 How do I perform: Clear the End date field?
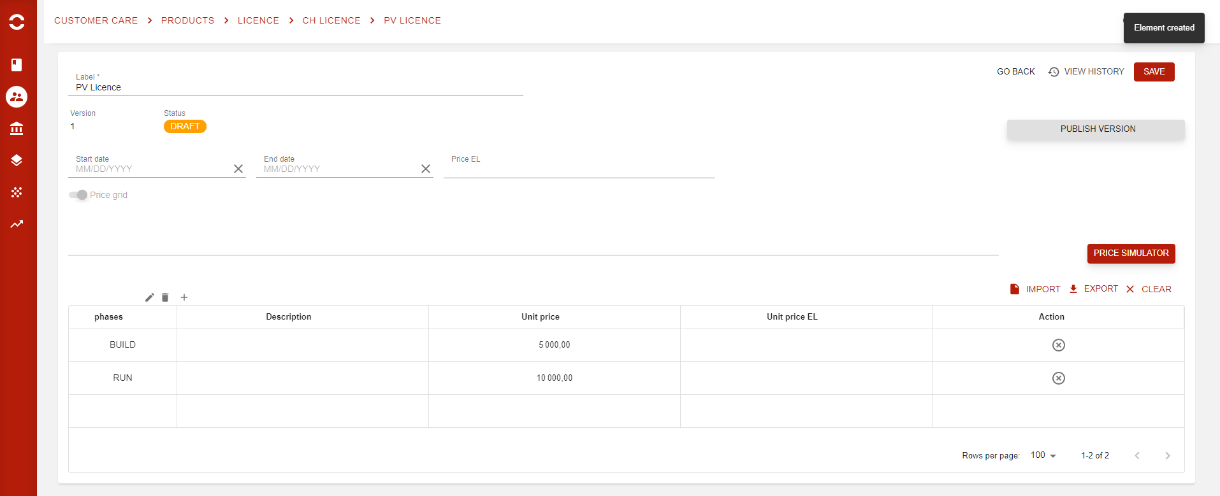426,169
